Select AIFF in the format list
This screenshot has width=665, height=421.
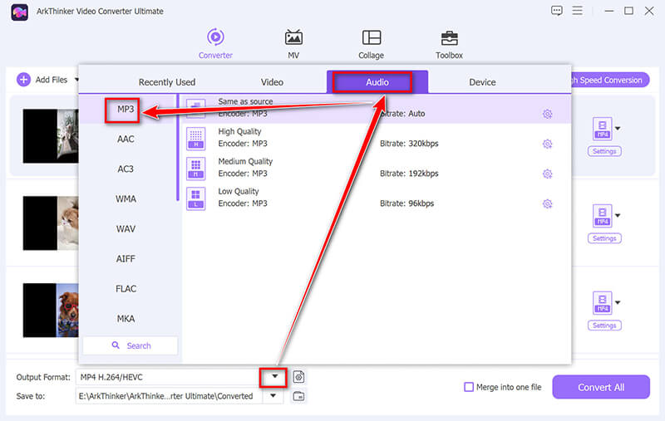(x=126, y=259)
